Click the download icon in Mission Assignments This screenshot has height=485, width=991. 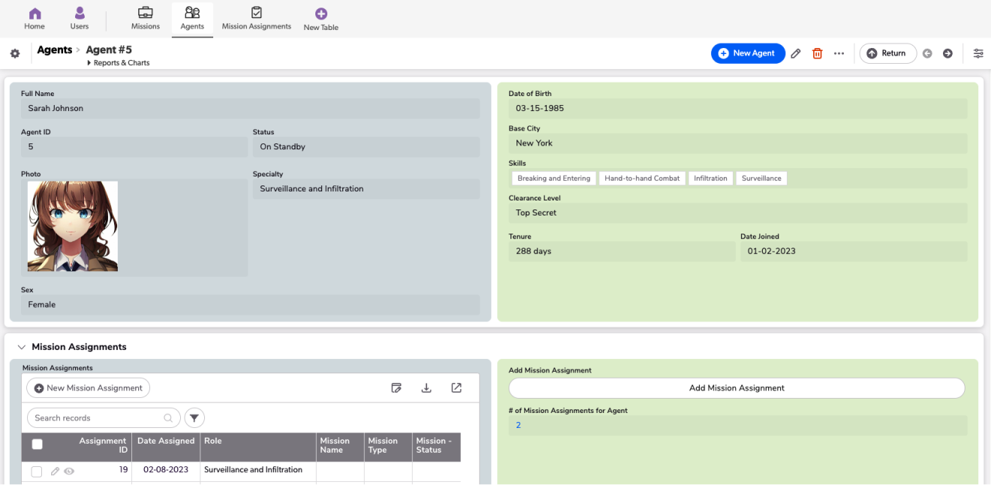pos(426,388)
